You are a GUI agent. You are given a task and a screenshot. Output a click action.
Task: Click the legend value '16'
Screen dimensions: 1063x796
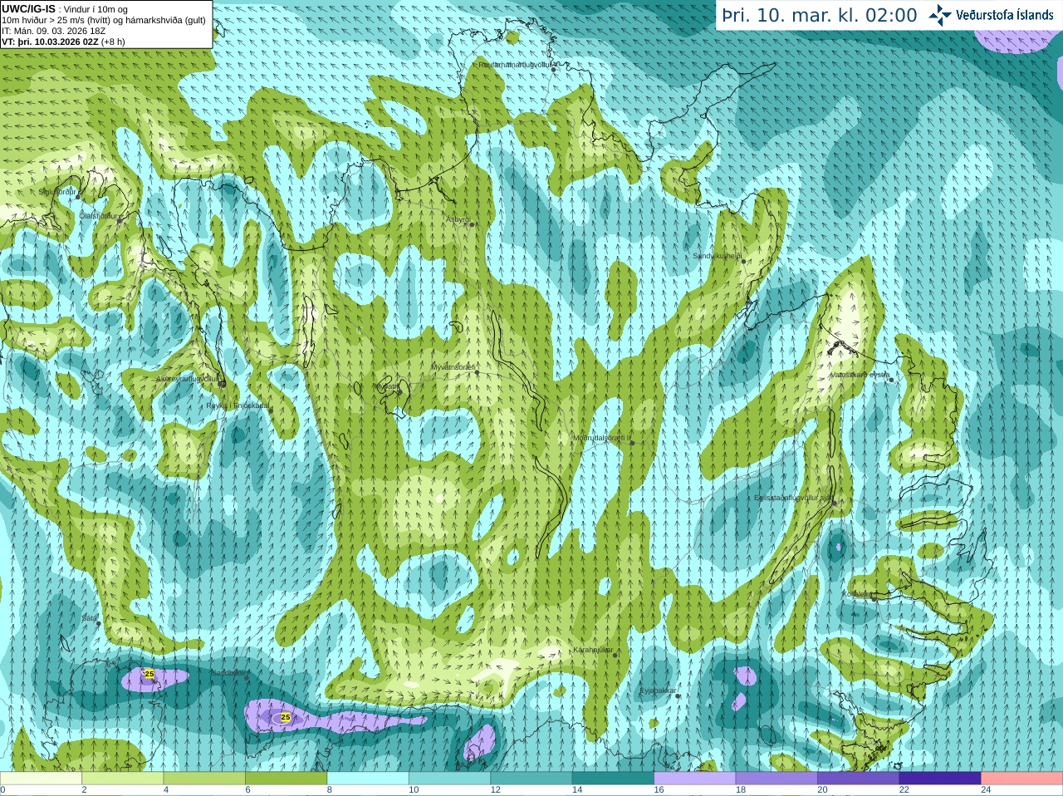tap(659, 790)
